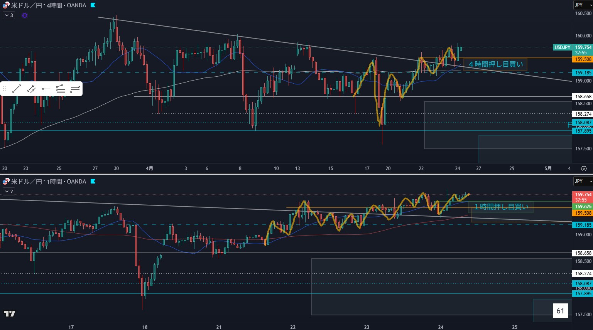Click the cyan flag beside 4時間 OANDA title

coord(93,5)
